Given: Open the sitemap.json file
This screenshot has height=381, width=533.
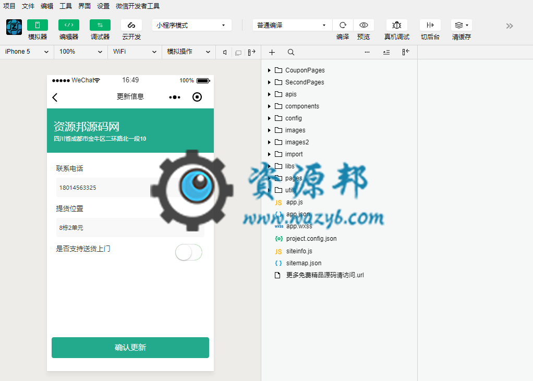Looking at the screenshot, I should 304,263.
